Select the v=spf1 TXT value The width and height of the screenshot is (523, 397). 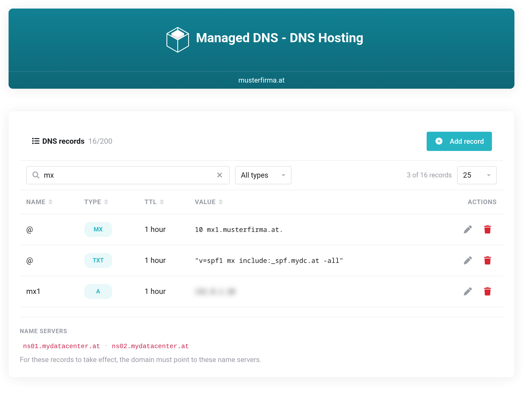point(269,261)
